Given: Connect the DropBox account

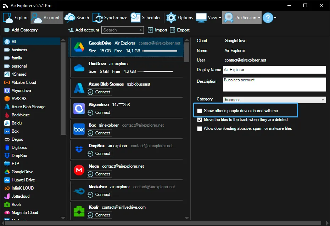Looking at the screenshot, I should pos(99,153).
